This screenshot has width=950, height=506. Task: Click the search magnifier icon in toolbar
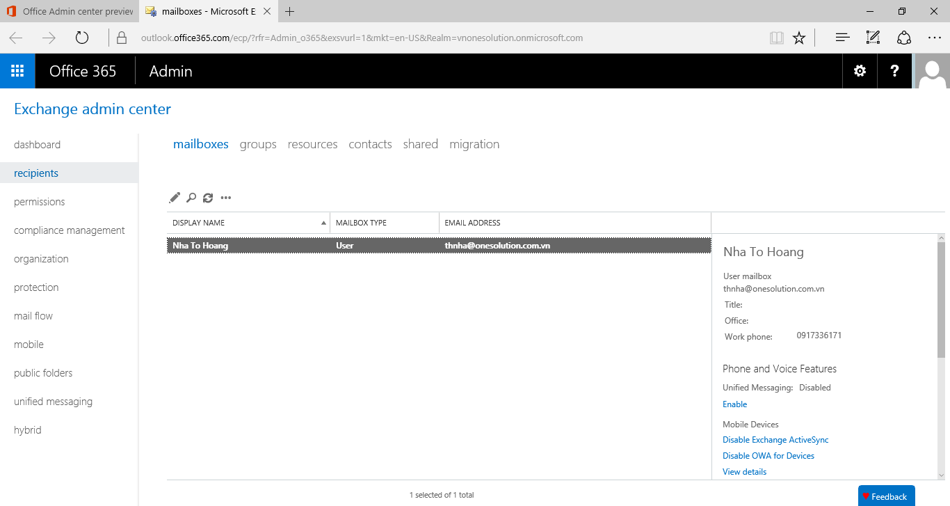click(x=191, y=198)
